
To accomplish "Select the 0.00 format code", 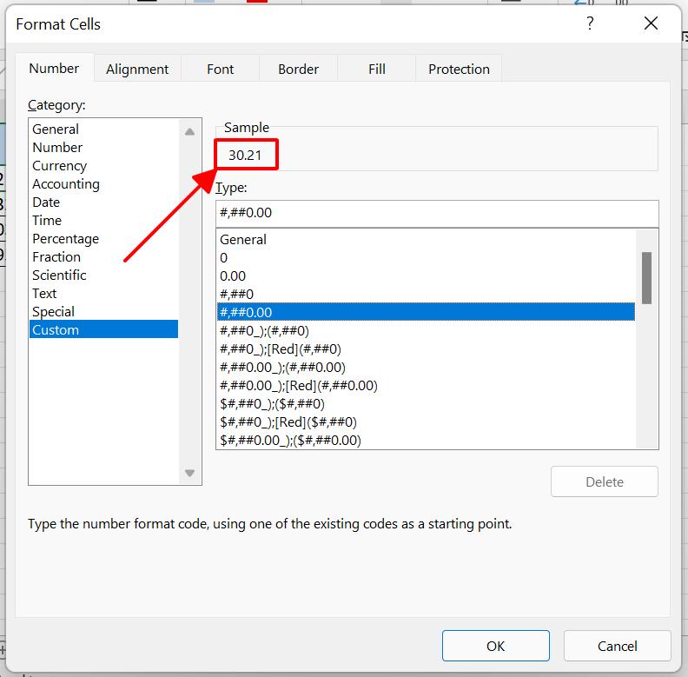I will [233, 276].
